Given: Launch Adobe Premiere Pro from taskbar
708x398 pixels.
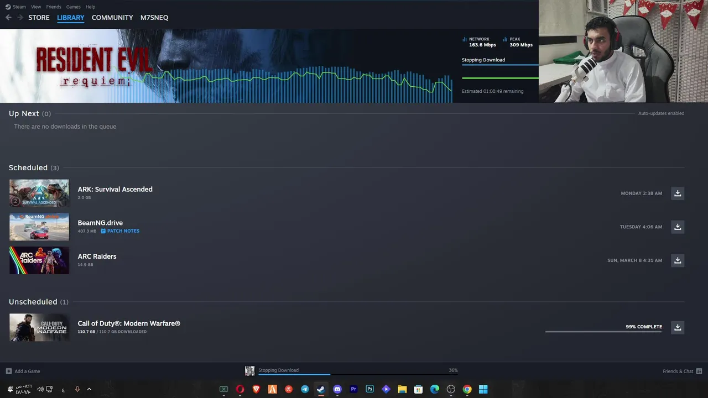Looking at the screenshot, I should [x=353, y=389].
